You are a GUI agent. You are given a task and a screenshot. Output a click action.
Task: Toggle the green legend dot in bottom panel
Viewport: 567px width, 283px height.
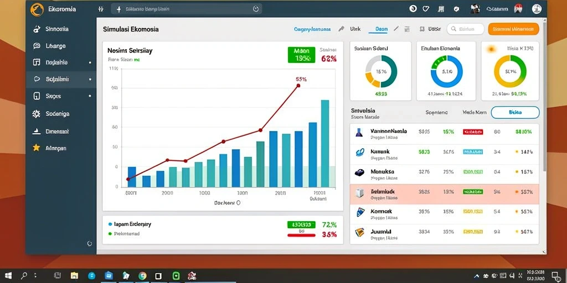pyautogui.click(x=110, y=234)
